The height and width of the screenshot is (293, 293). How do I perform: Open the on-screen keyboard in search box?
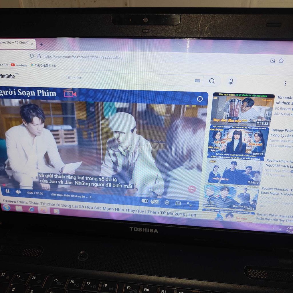[197, 81]
